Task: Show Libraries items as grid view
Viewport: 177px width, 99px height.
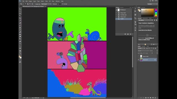Action: point(155,20)
